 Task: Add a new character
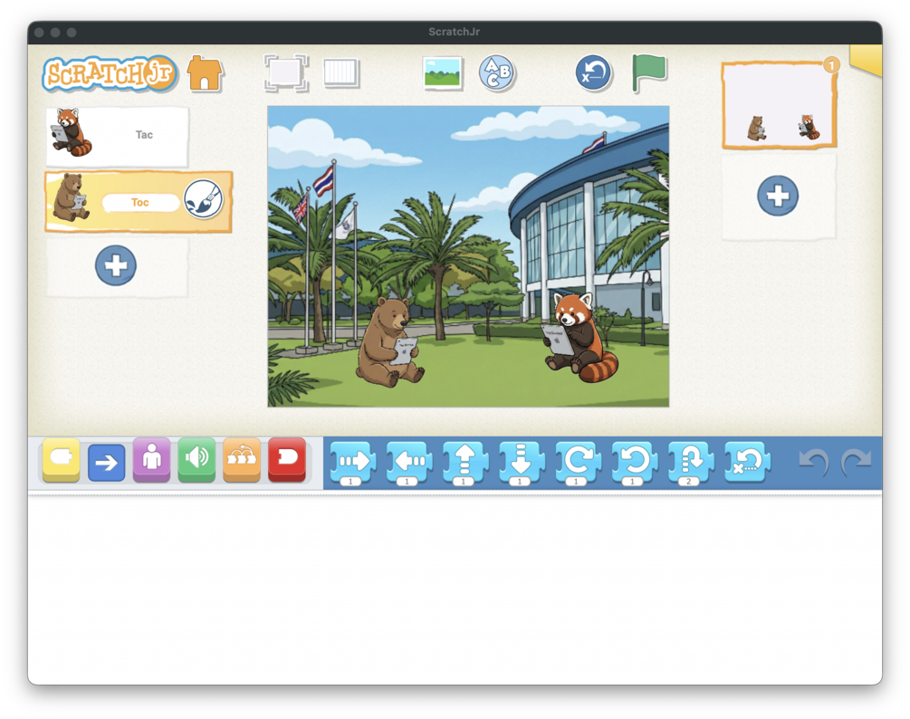click(x=116, y=266)
